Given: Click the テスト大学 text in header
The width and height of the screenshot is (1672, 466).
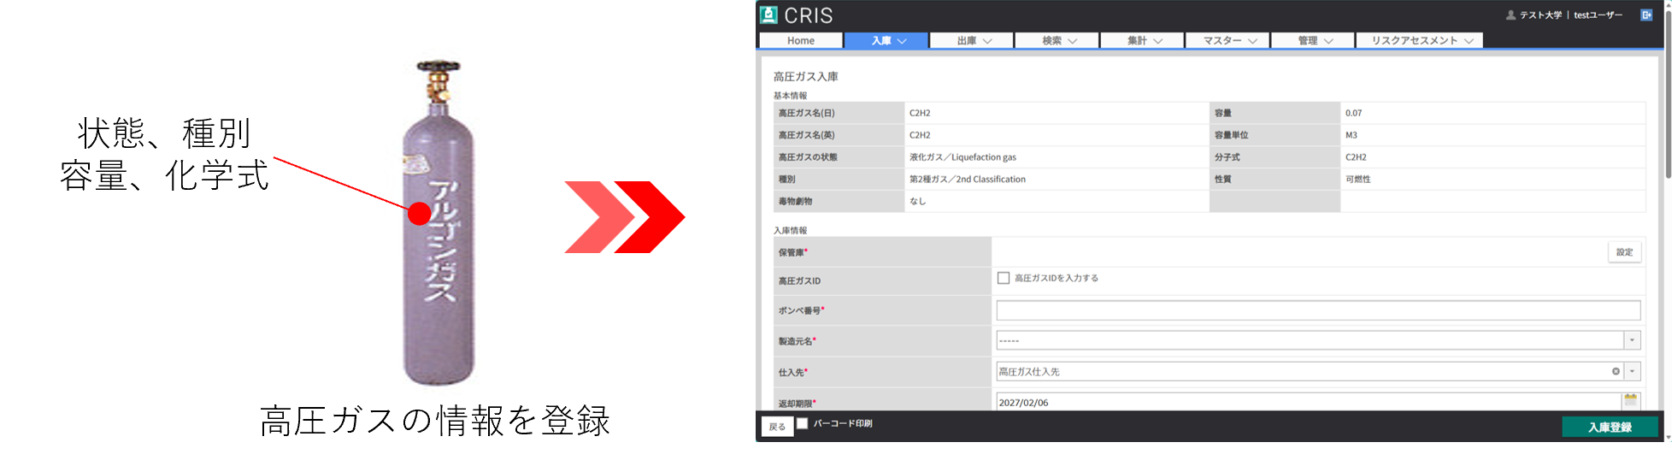Looking at the screenshot, I should click(1540, 15).
